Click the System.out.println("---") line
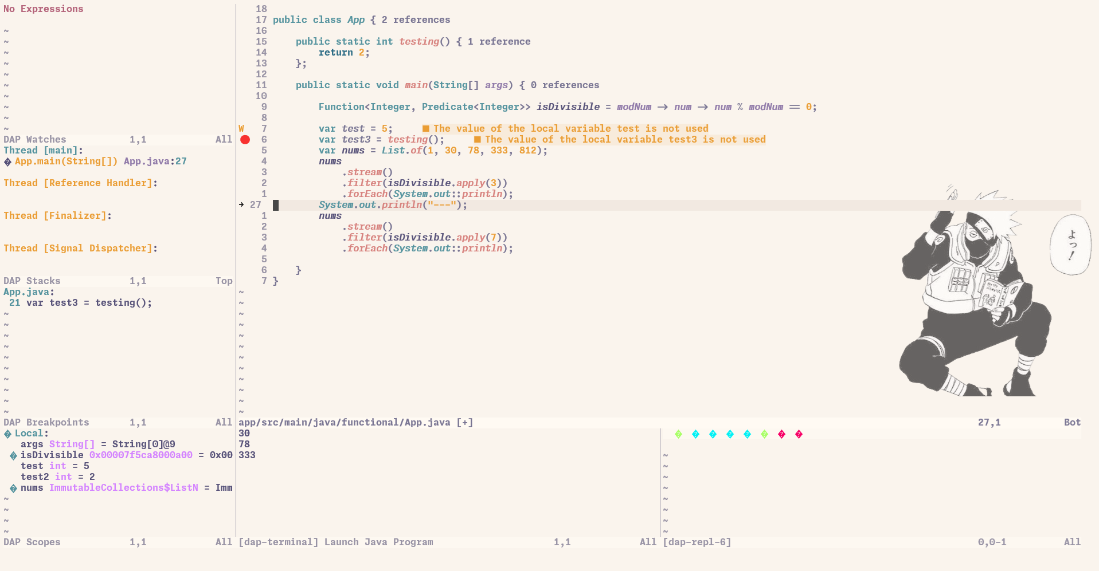This screenshot has width=1099, height=571. point(393,204)
